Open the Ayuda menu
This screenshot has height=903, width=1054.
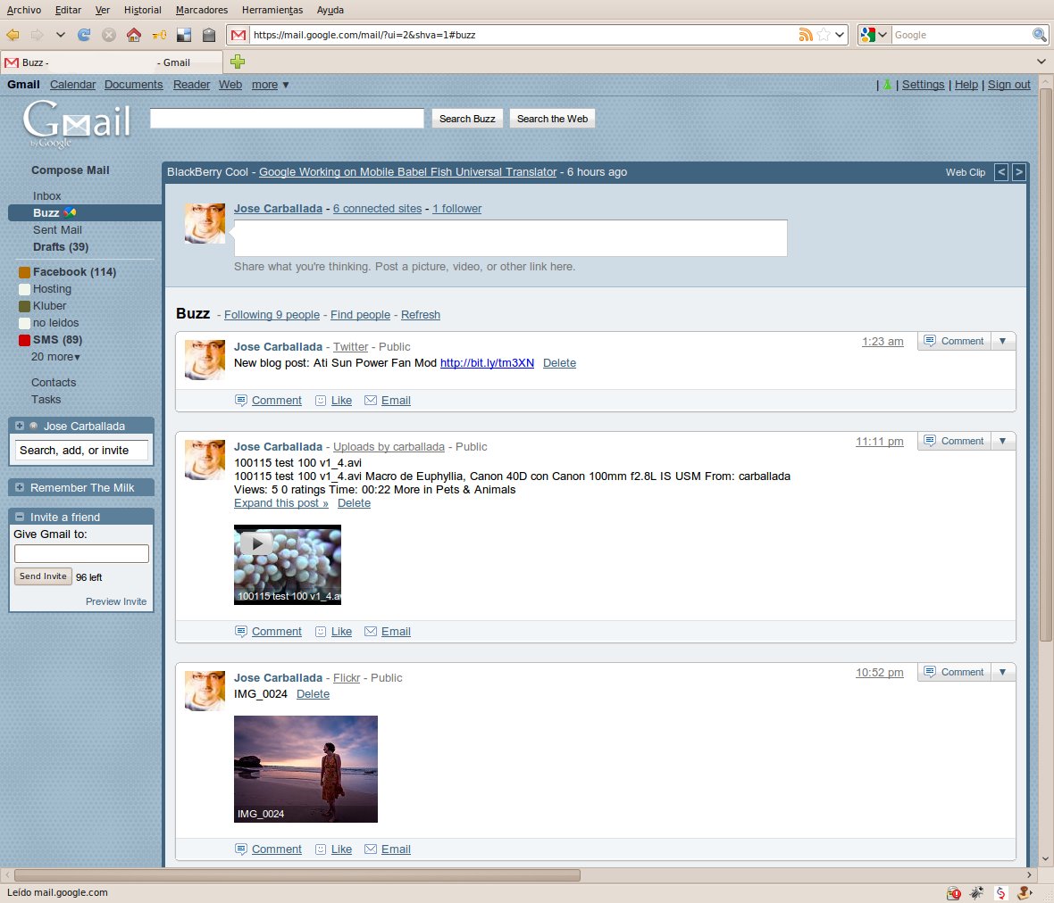coord(330,10)
